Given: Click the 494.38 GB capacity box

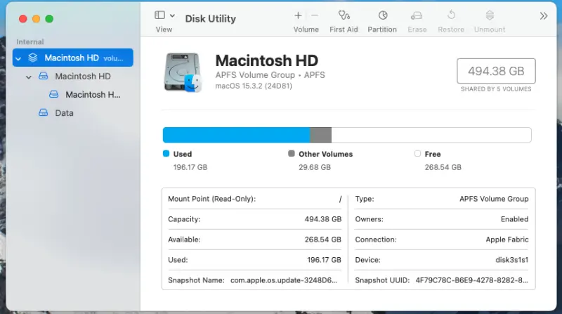Looking at the screenshot, I should coord(496,71).
